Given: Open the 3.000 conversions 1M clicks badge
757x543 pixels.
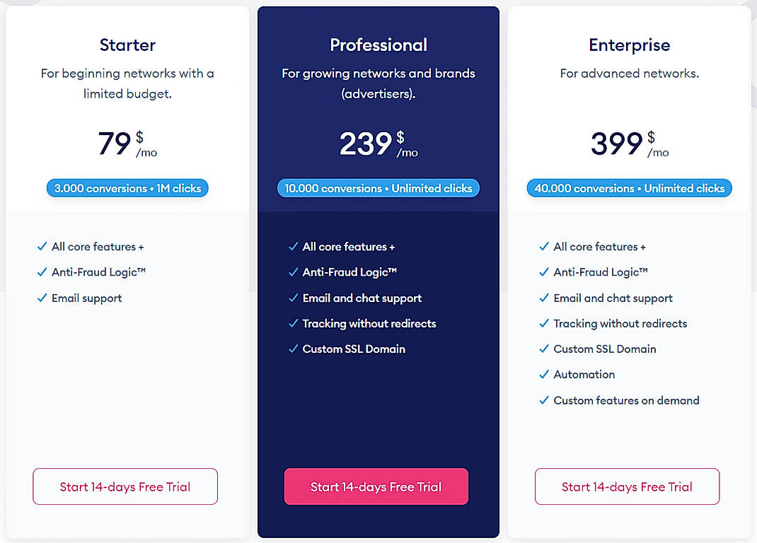Looking at the screenshot, I should [x=127, y=188].
